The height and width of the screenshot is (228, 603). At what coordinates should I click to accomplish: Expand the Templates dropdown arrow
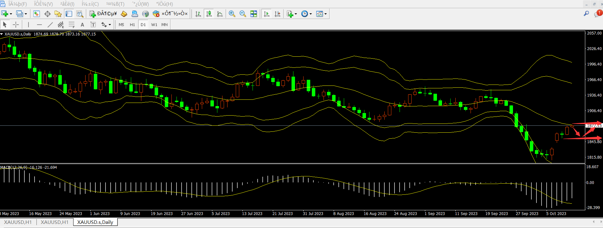tap(325, 14)
